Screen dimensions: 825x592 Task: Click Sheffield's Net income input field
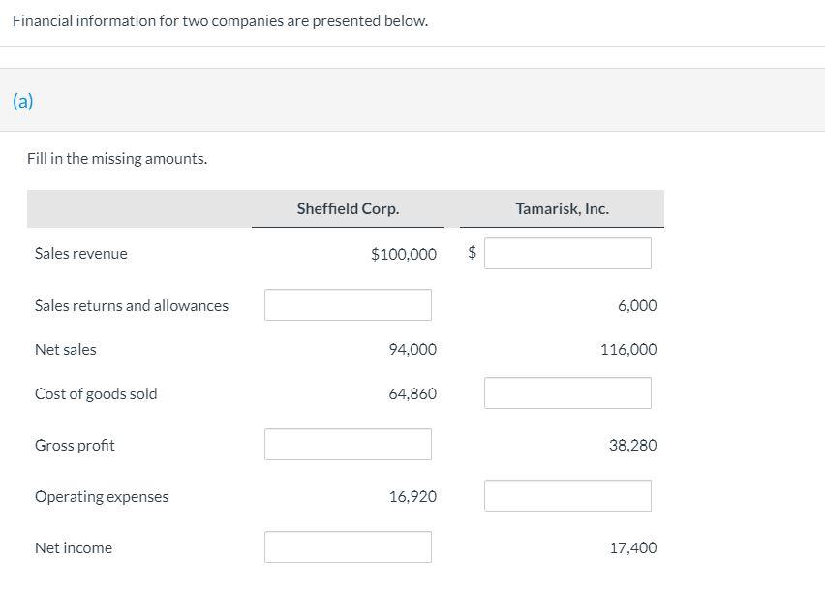pyautogui.click(x=348, y=547)
